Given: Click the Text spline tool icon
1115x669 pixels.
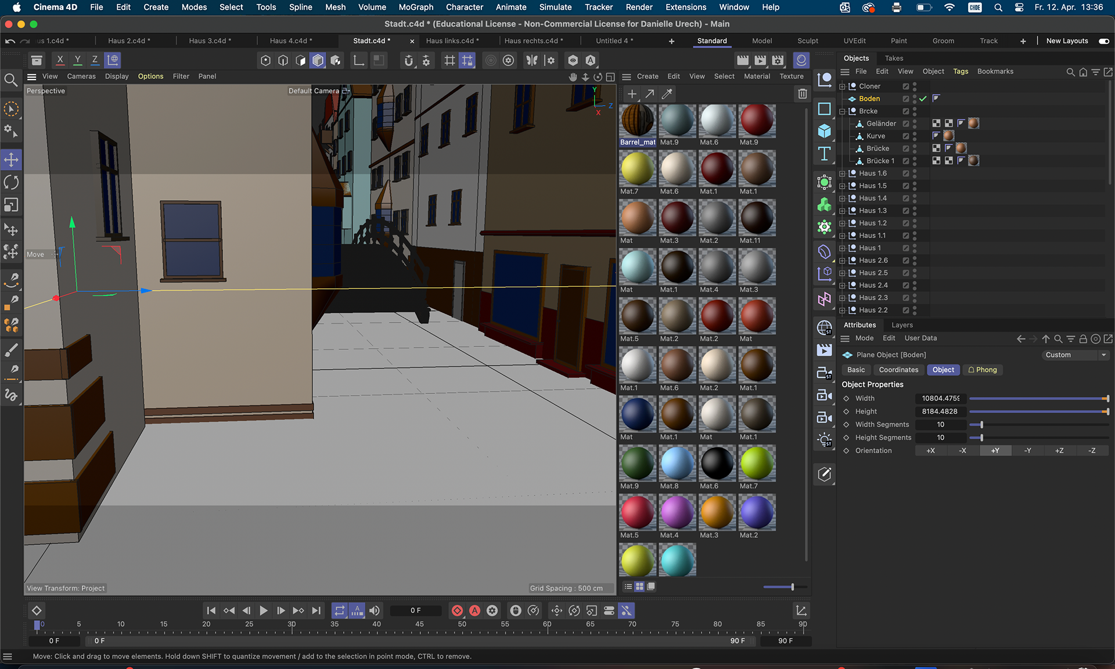Looking at the screenshot, I should pyautogui.click(x=824, y=154).
